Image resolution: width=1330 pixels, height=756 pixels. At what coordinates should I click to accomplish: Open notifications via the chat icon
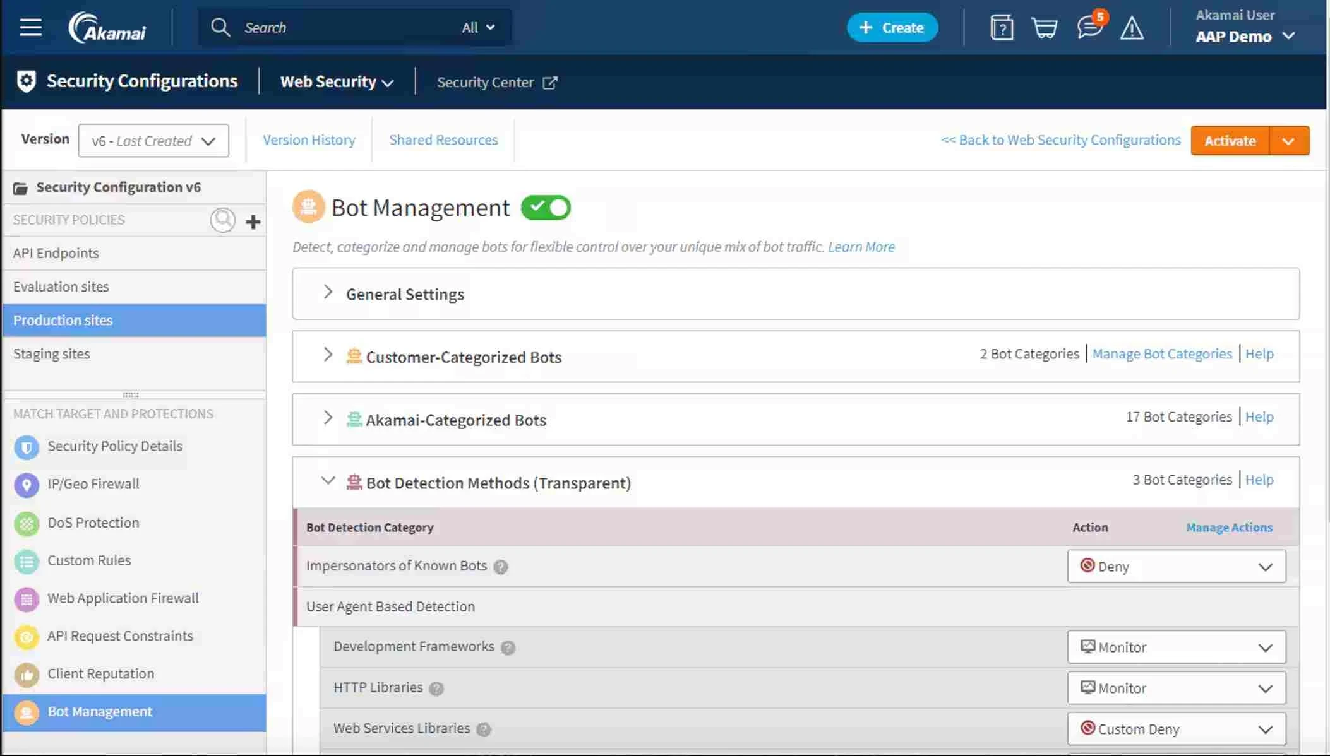coord(1087,28)
